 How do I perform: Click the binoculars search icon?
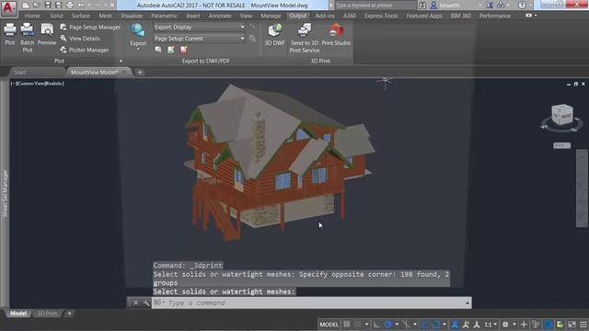point(422,6)
